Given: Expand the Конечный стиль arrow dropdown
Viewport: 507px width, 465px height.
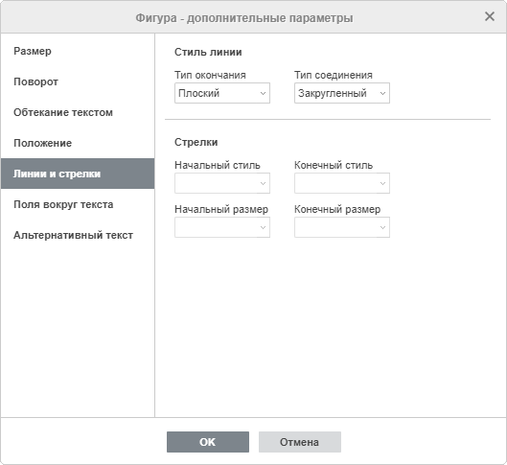Looking at the screenshot, I should click(342, 183).
